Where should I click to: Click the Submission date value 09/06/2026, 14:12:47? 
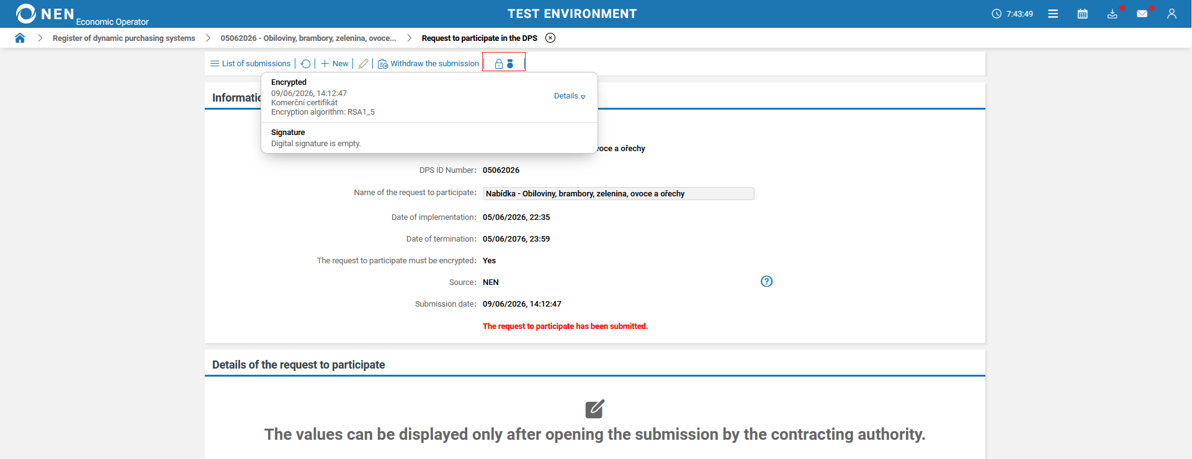(522, 304)
